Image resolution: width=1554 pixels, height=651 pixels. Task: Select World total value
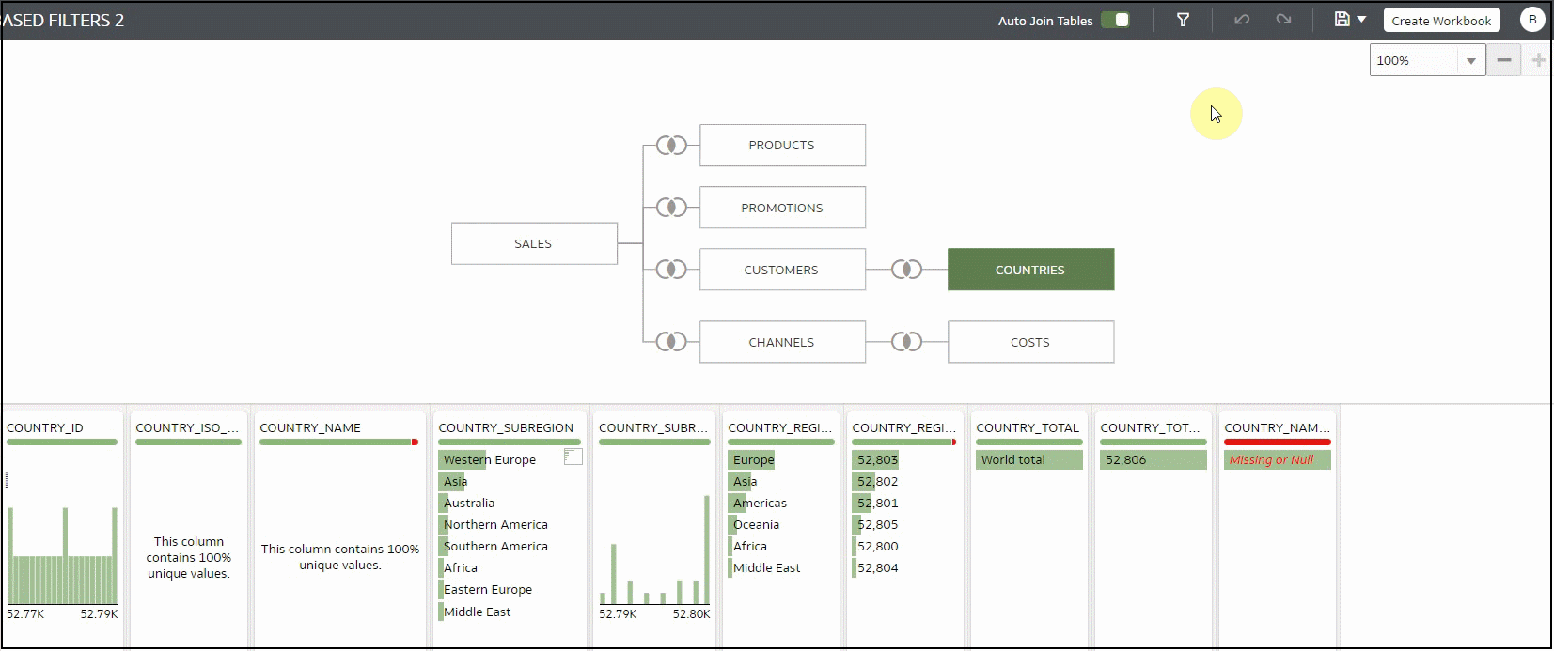coord(1029,459)
